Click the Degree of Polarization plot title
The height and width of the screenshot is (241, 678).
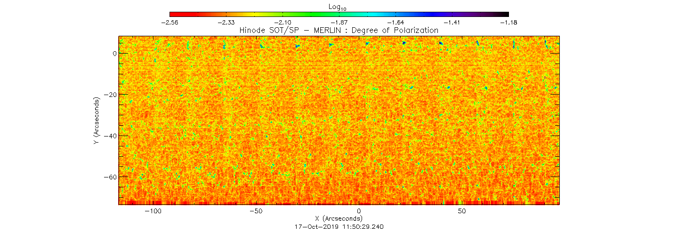339,30
